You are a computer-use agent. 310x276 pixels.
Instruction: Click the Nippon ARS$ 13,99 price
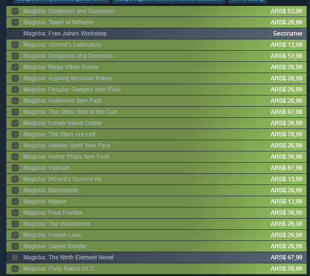point(287,202)
